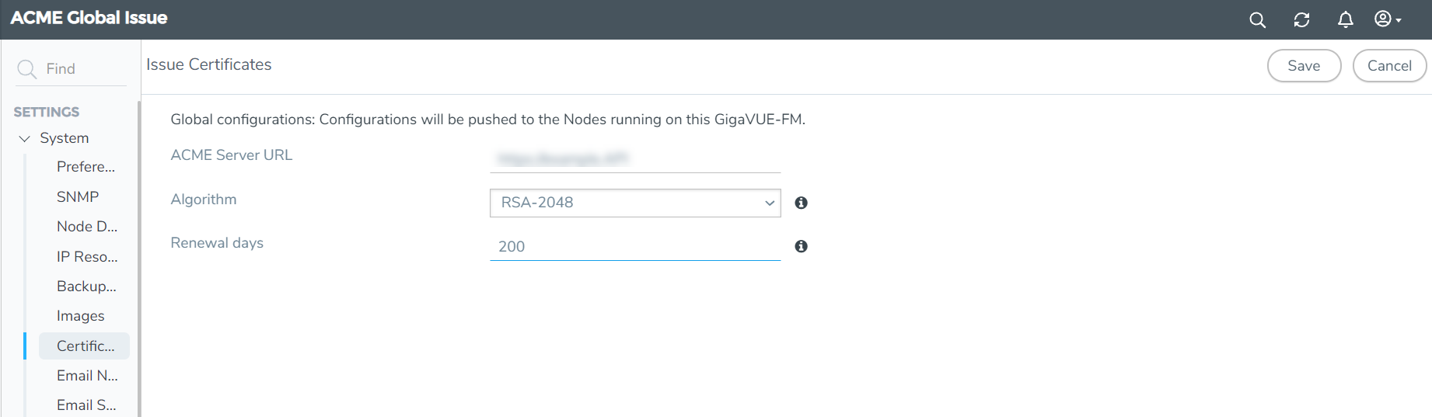
Task: Open the Backup settings item
Action: pyautogui.click(x=86, y=287)
